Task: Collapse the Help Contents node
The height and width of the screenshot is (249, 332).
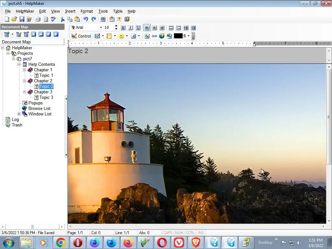Action: coord(19,65)
